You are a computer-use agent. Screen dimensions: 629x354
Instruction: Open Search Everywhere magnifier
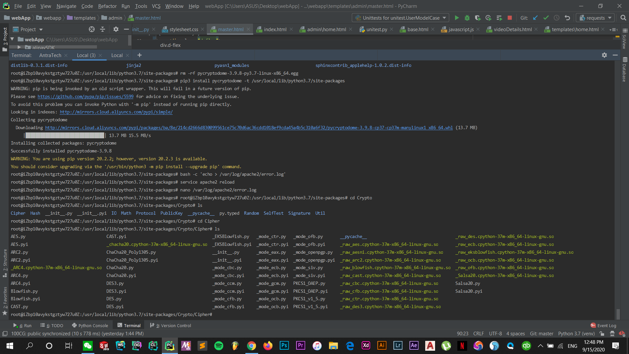pyautogui.click(x=623, y=18)
